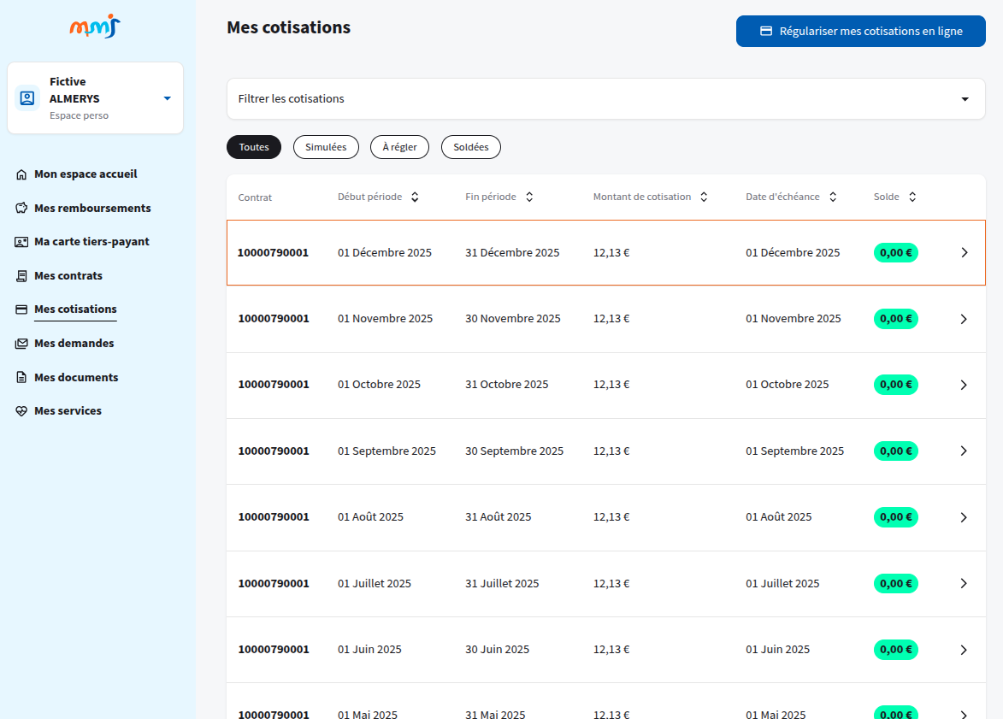Click contract number in November 2025 row

(x=274, y=319)
